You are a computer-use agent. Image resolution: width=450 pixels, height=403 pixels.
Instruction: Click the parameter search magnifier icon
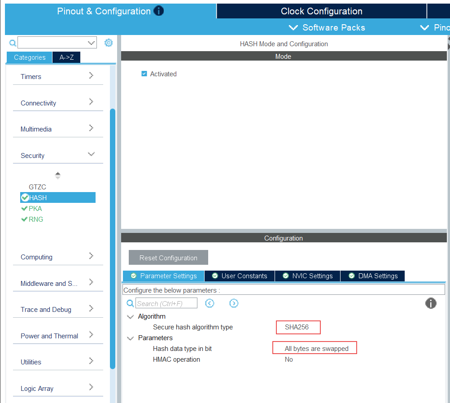(130, 303)
